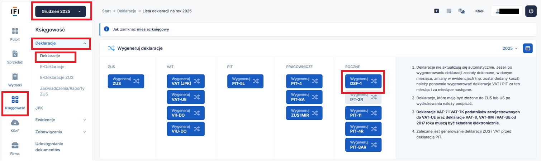Click the power logout icon
Screen dimensions: 541x161
[x=531, y=11]
